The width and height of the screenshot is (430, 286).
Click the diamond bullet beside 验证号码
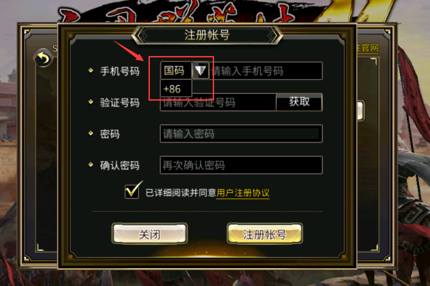click(x=91, y=102)
